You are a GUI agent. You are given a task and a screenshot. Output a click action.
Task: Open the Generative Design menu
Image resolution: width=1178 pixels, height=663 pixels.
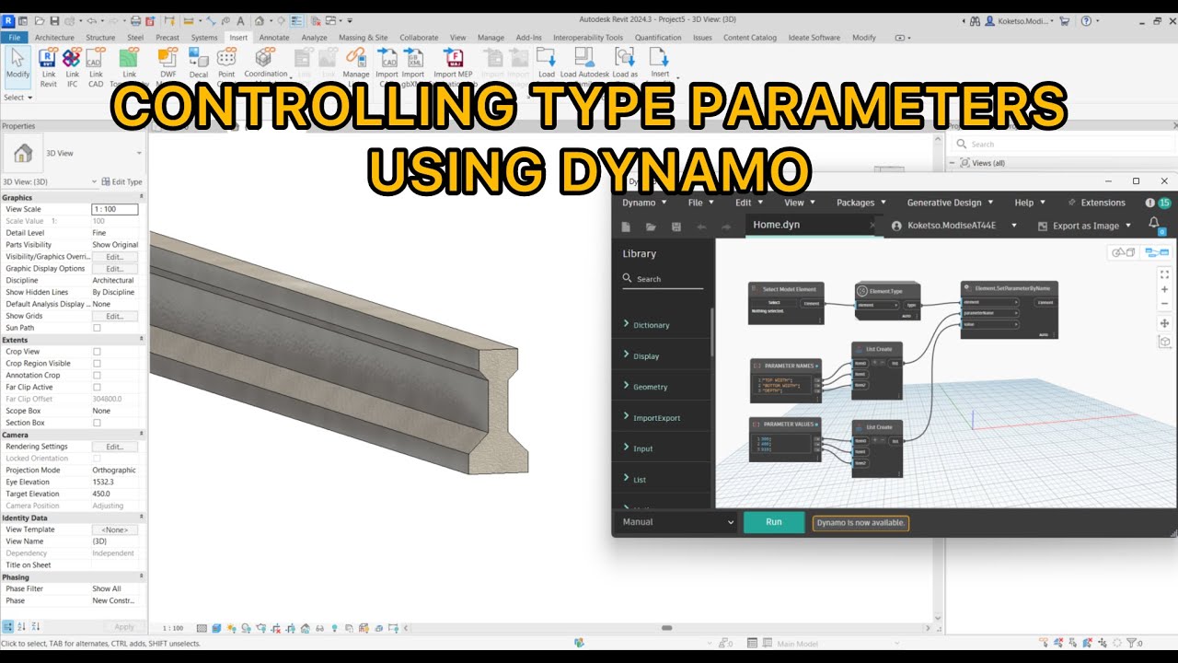point(950,203)
